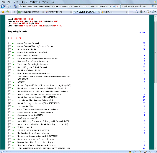Screen dimensions: 157x153
Task: Tick Alaska Tsunami Warning Seismic System checkbox
Action: coord(9,46)
